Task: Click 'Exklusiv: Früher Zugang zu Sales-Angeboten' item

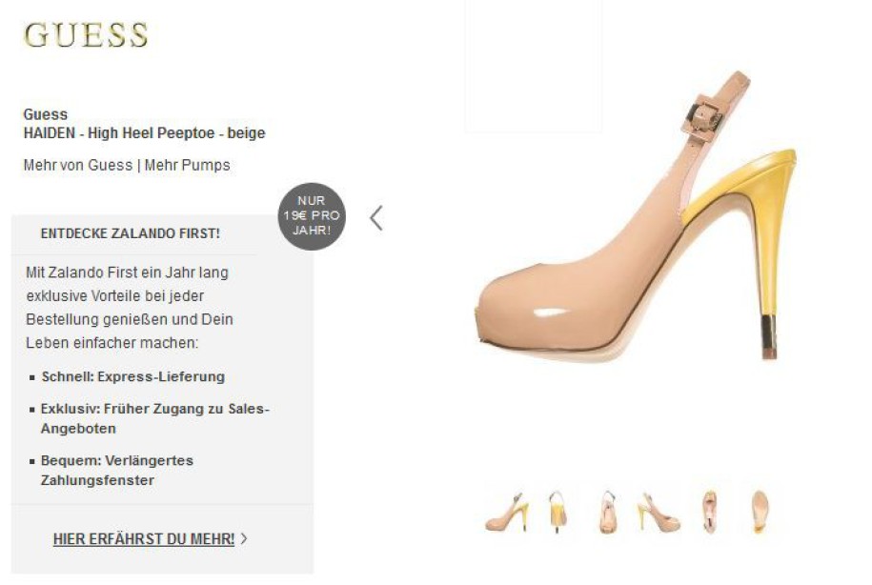Action: pos(155,418)
